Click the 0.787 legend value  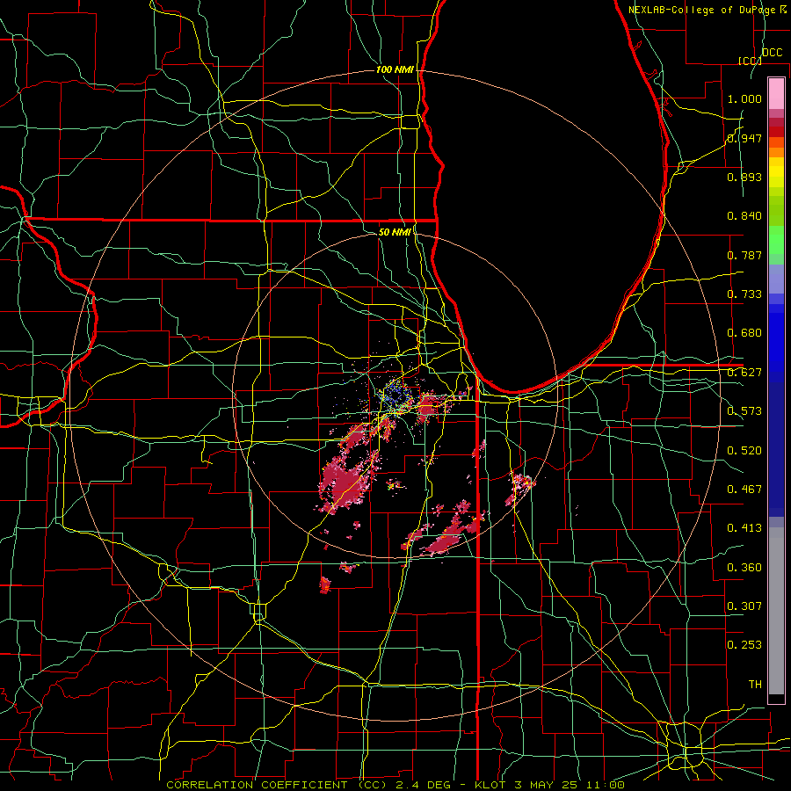click(744, 255)
